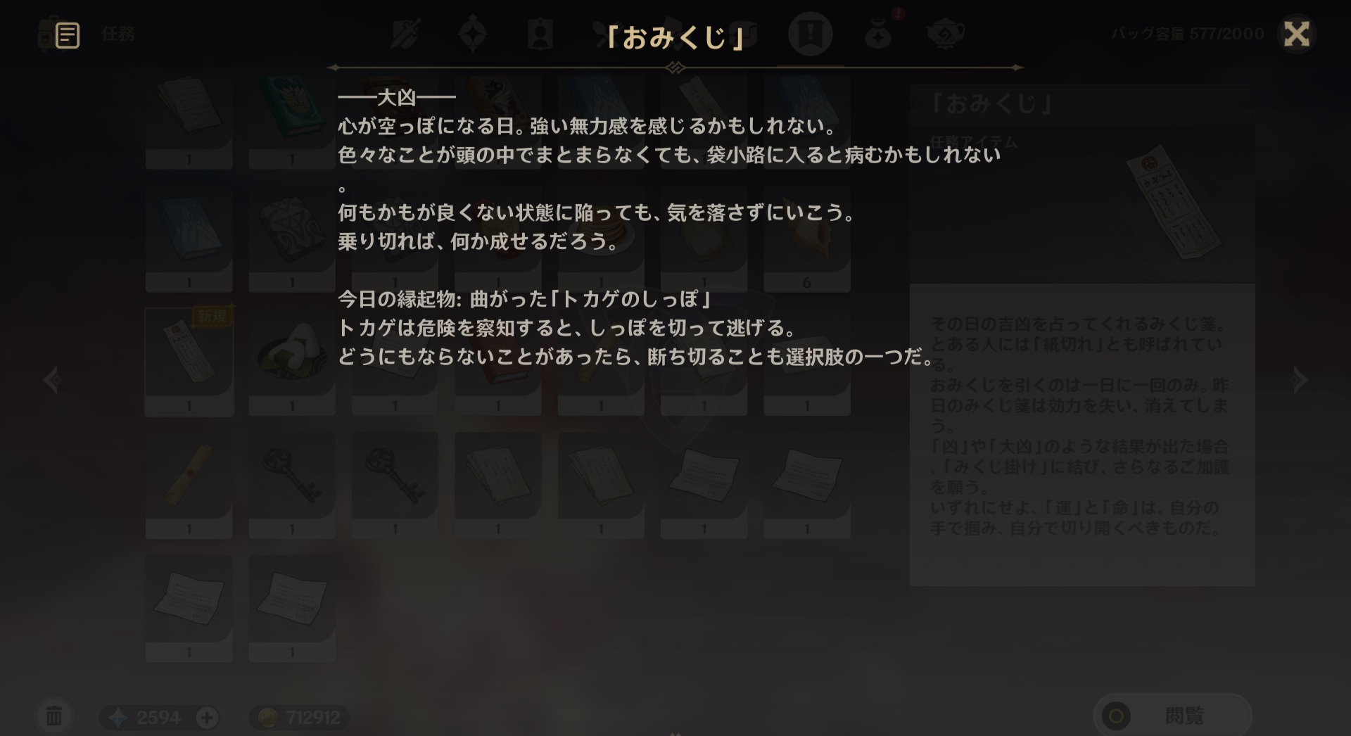Select the new おみくじ item slot
The height and width of the screenshot is (736, 1351).
[189, 362]
